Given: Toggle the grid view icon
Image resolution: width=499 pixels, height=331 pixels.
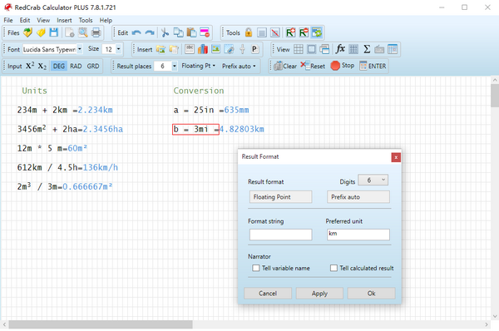Looking at the screenshot, I should pyautogui.click(x=299, y=49).
